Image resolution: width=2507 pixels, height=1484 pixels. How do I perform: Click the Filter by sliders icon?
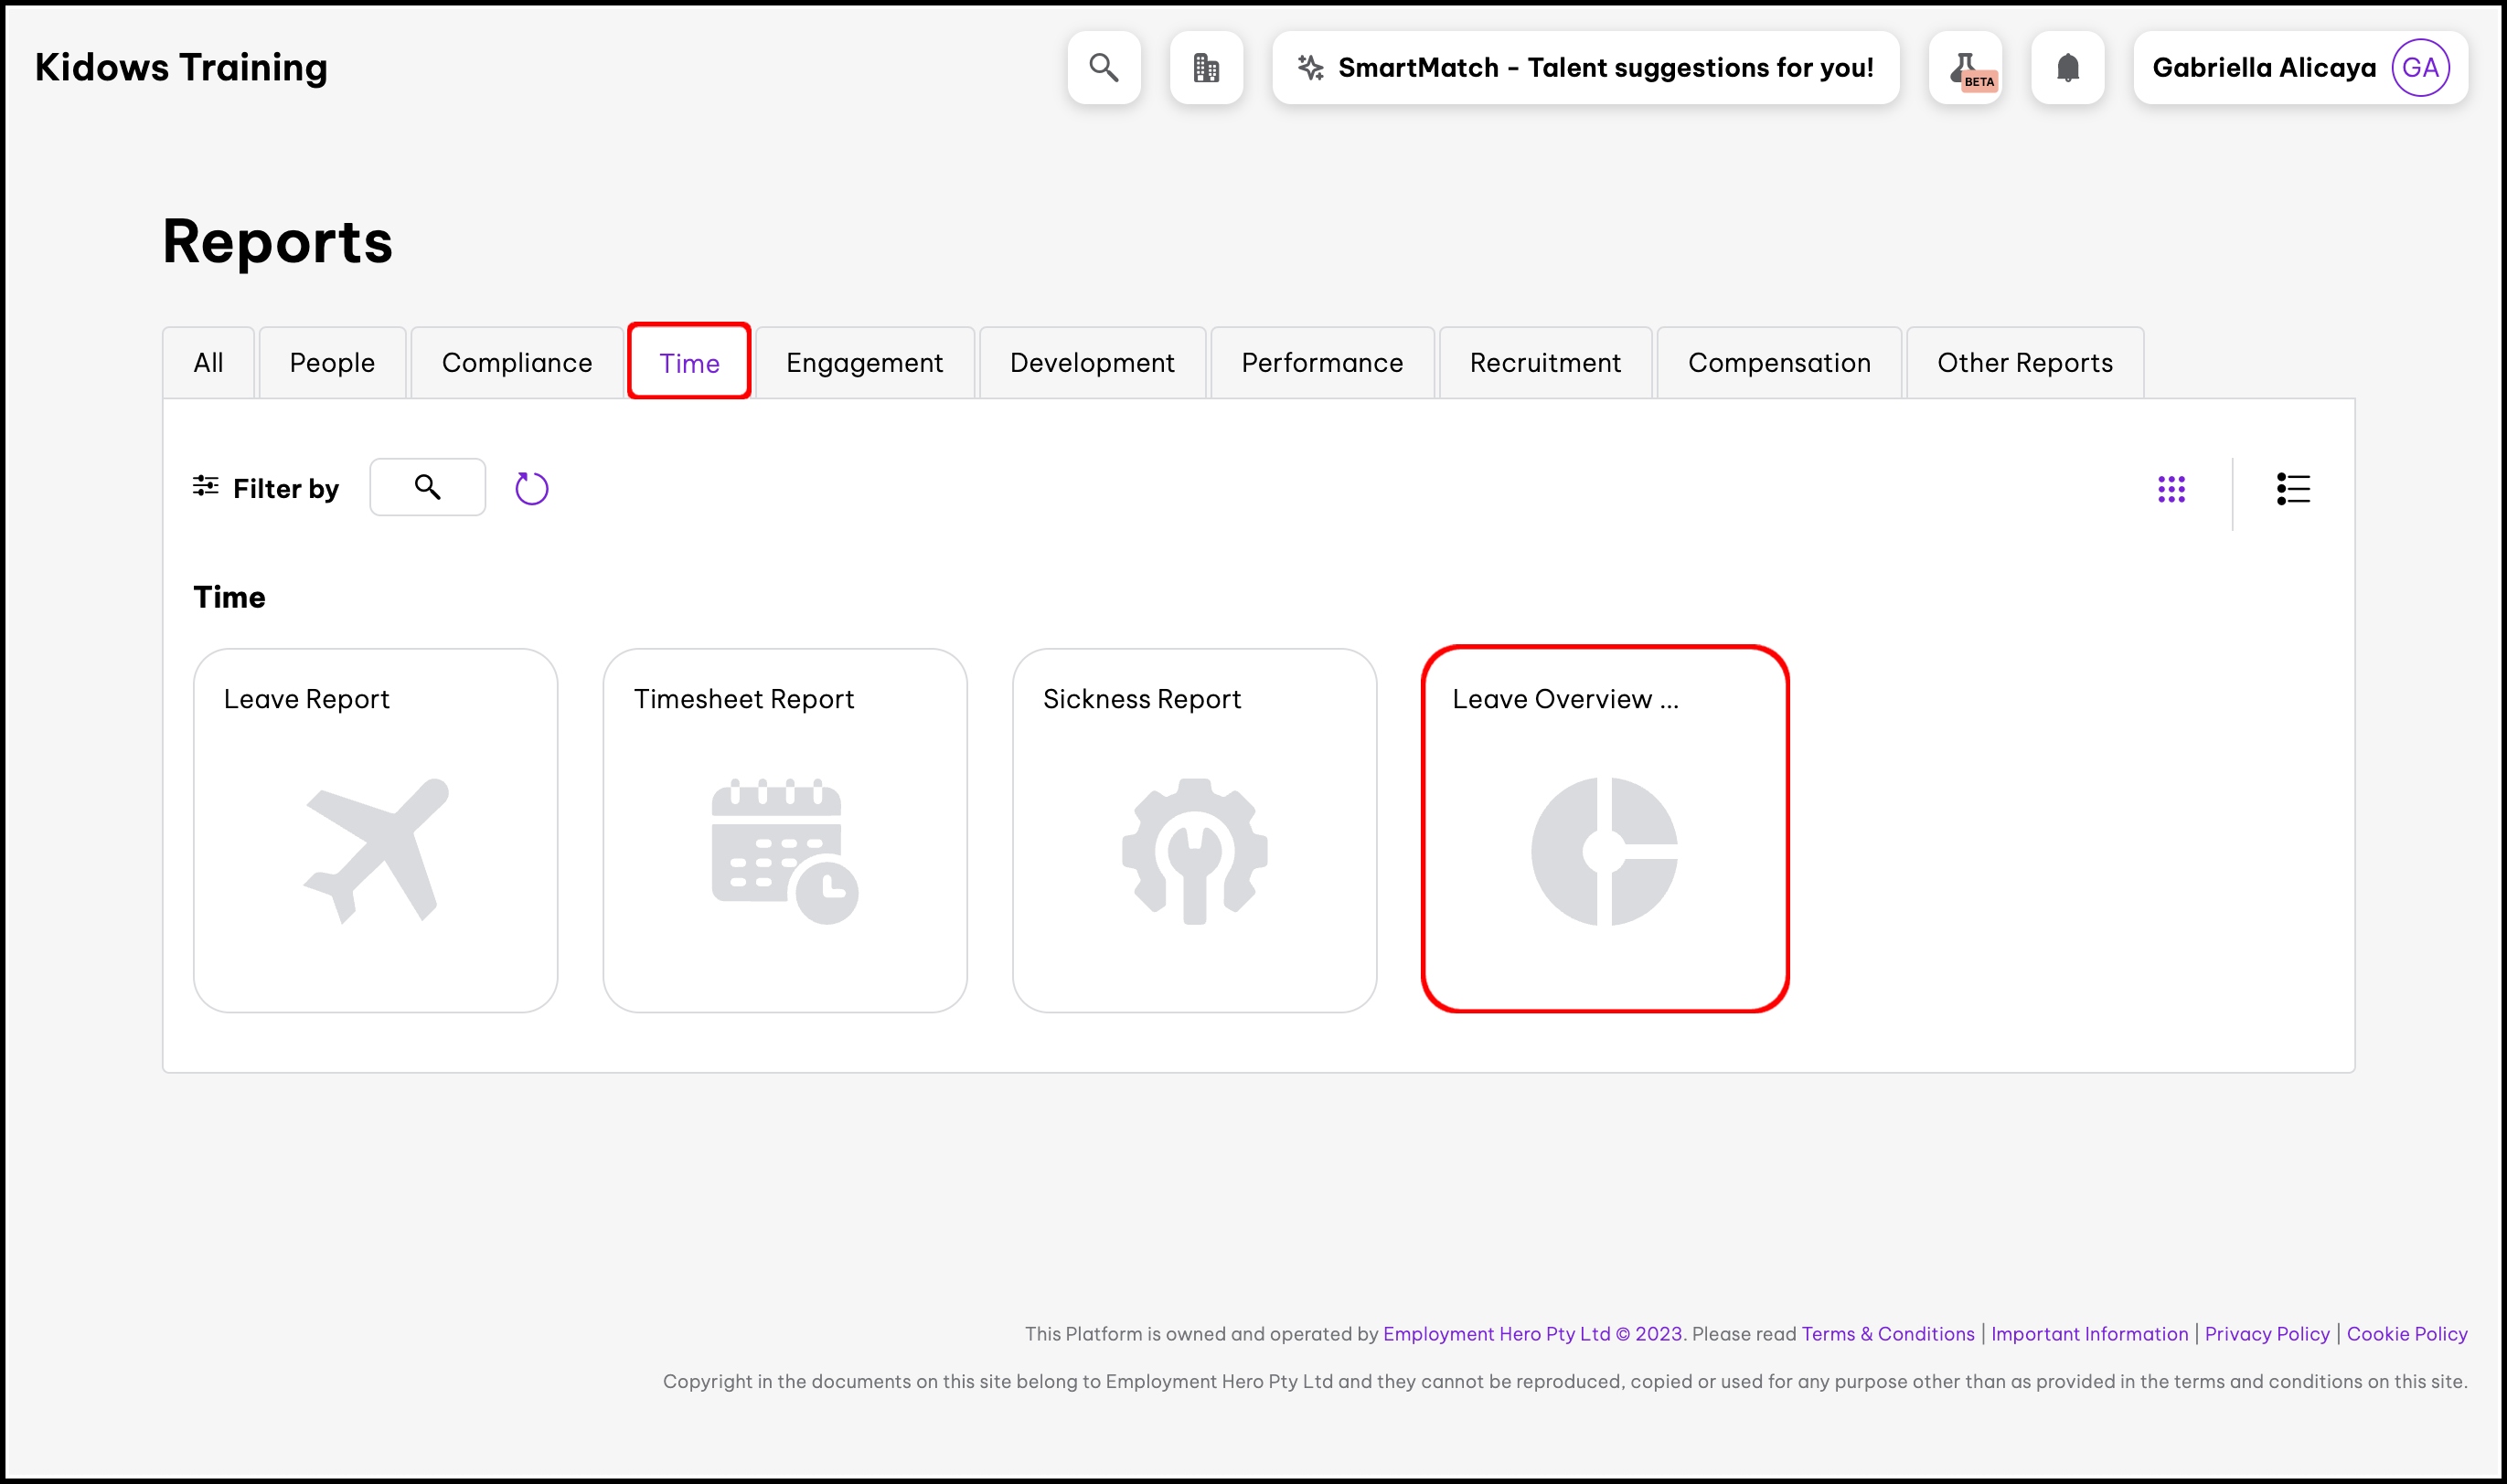(205, 487)
